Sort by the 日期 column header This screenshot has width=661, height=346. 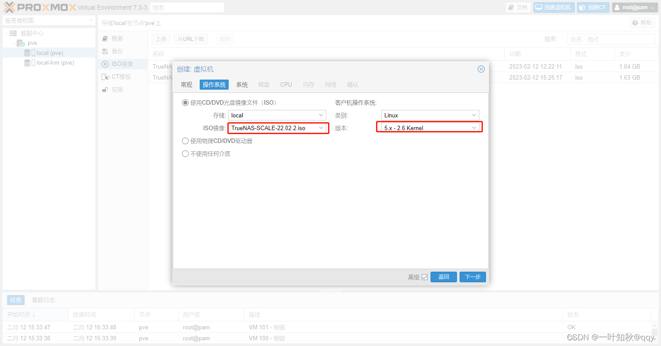point(537,54)
